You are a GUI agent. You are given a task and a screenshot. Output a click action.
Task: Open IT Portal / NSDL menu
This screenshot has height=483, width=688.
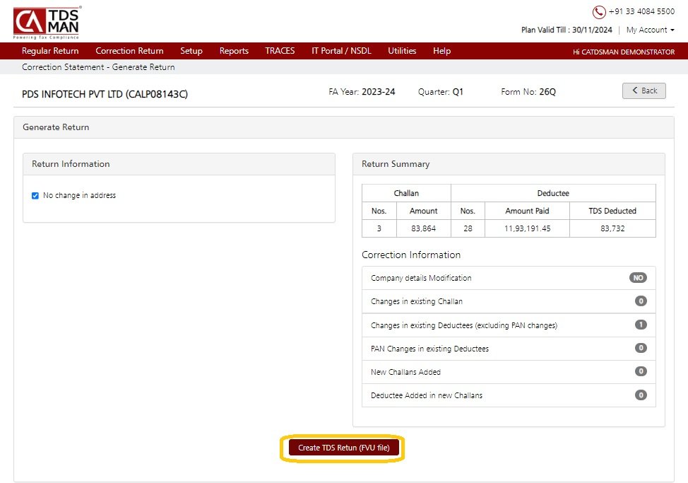pos(341,51)
